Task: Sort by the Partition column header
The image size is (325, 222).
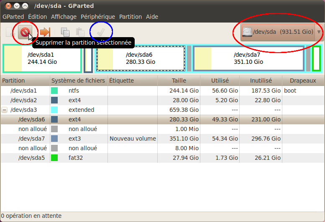Action: tap(25, 81)
